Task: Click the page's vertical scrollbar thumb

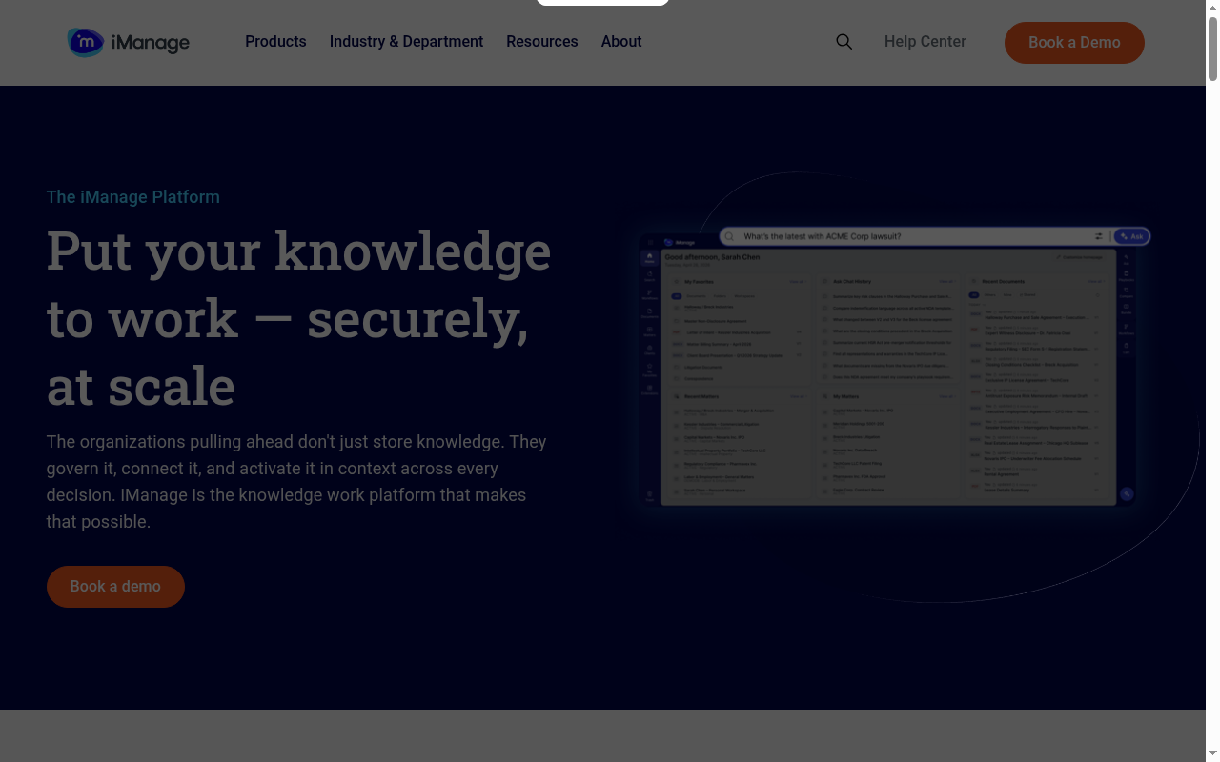Action: (x=1212, y=48)
